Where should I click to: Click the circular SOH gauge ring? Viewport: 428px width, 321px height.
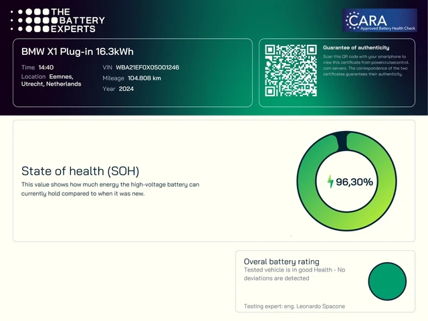[346, 181]
